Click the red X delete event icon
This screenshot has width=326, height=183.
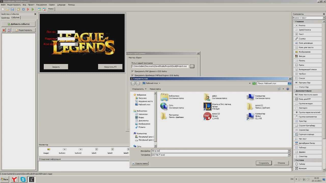pos(4,30)
